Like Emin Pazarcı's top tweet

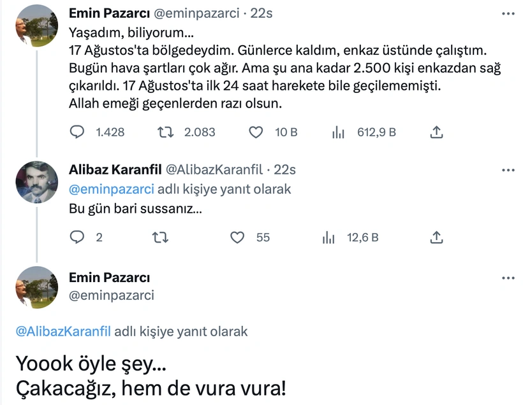tap(256, 132)
